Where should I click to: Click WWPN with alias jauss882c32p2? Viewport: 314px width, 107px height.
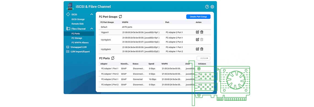pos(141,51)
